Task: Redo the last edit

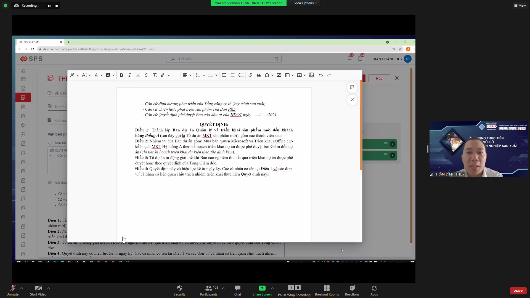Action: click(x=329, y=75)
